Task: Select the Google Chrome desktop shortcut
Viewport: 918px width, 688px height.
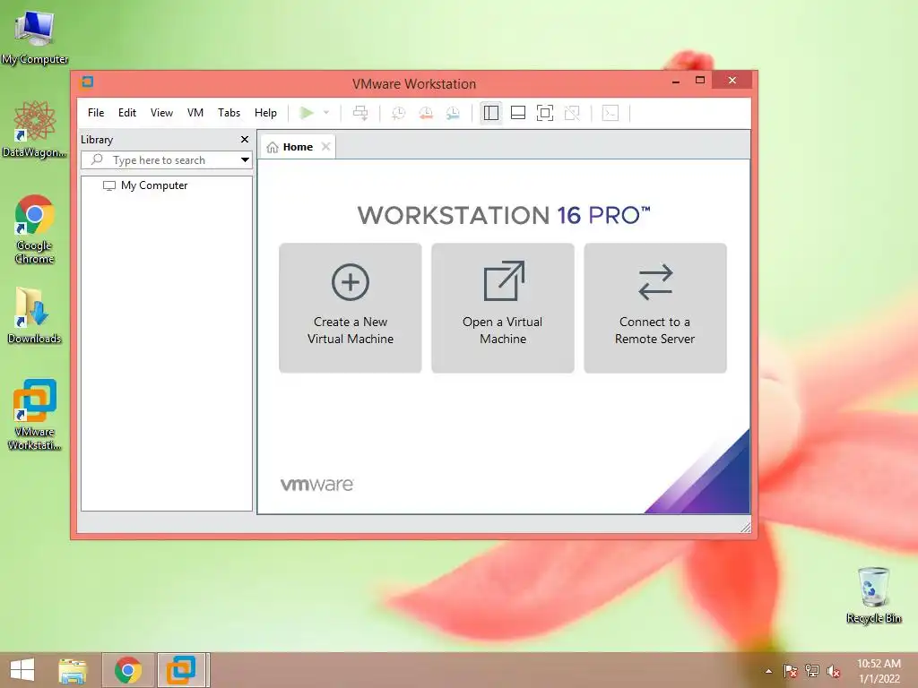Action: click(x=35, y=229)
